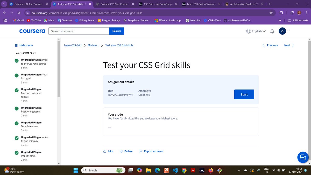The width and height of the screenshot is (311, 175).
Task: Click the taskbar Search box
Action: click(103, 170)
